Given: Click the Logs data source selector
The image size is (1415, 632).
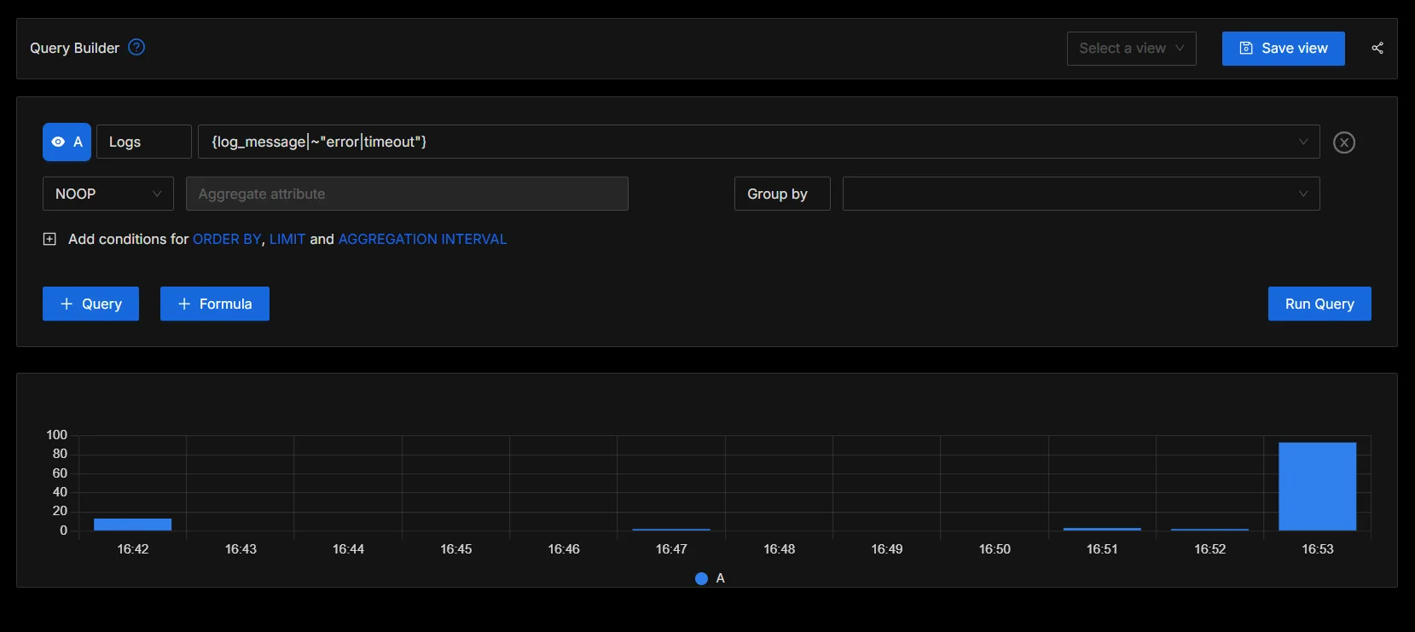Looking at the screenshot, I should click(x=144, y=142).
